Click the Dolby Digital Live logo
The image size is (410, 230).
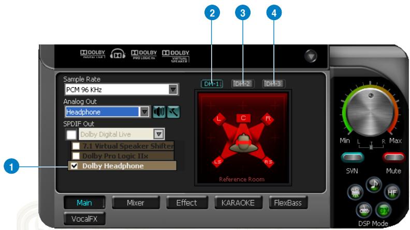[x=93, y=54]
